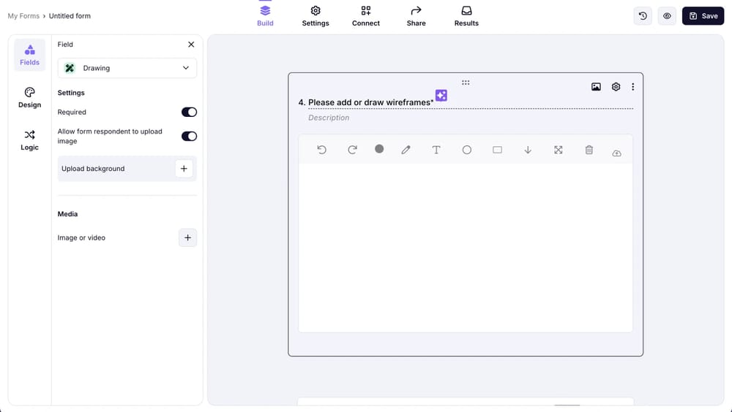Select the circle shape tool
The width and height of the screenshot is (732, 412).
[467, 150]
